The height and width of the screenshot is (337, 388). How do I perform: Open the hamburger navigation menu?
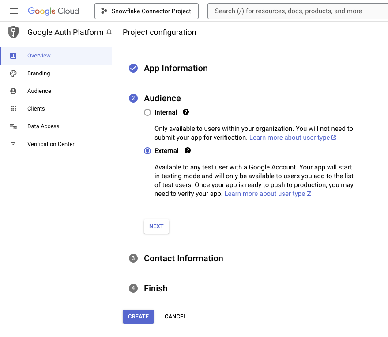[14, 11]
